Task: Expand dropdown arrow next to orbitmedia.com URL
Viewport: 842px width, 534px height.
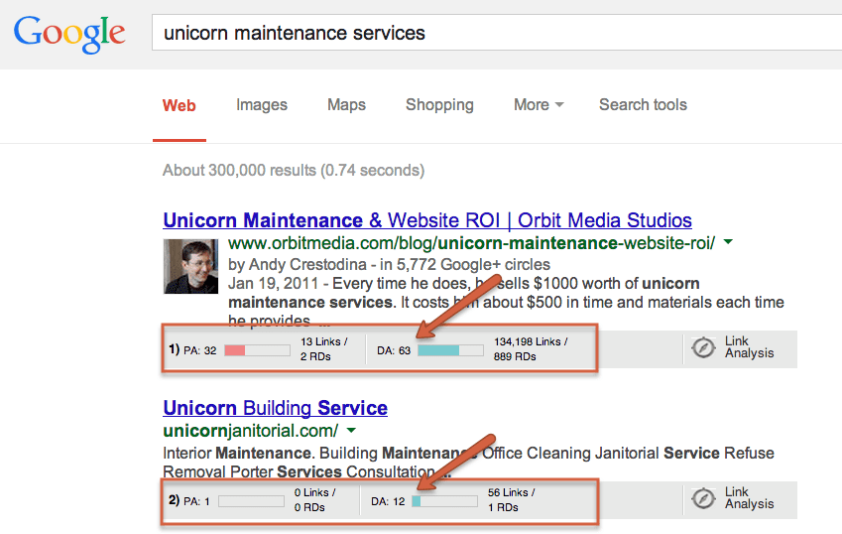Action: tap(728, 242)
